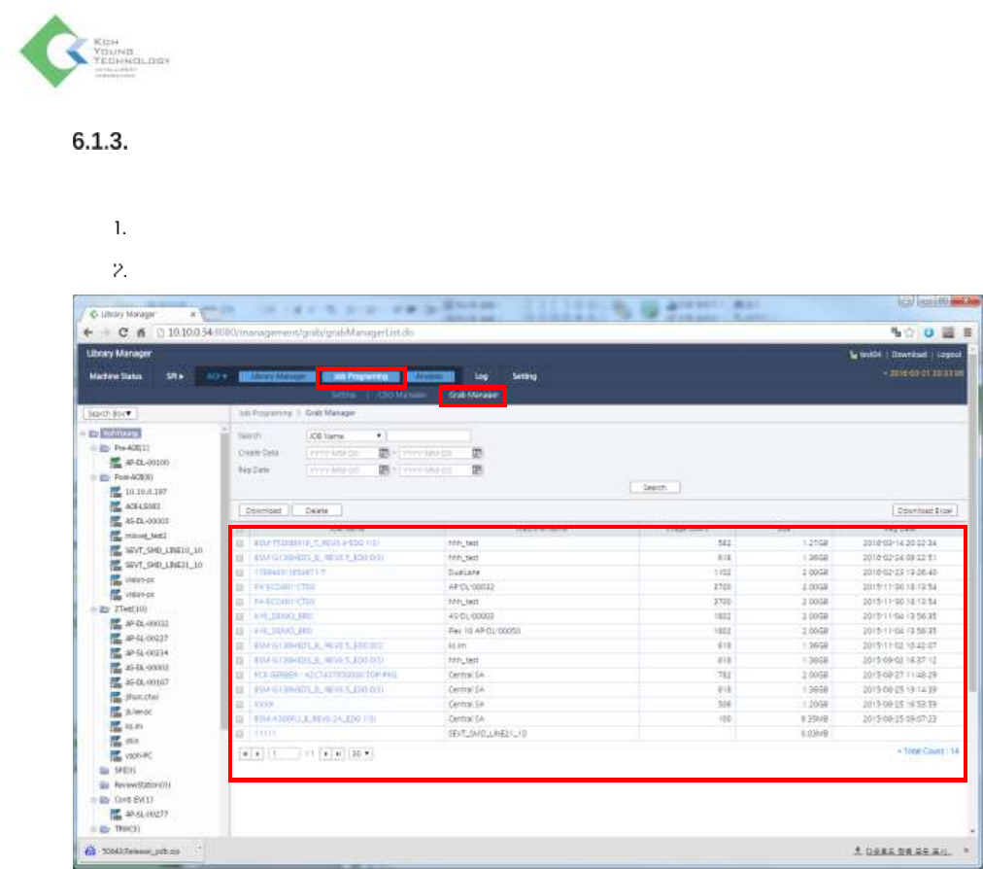
Task: Click translate icon in address bar
Action: [x=896, y=332]
